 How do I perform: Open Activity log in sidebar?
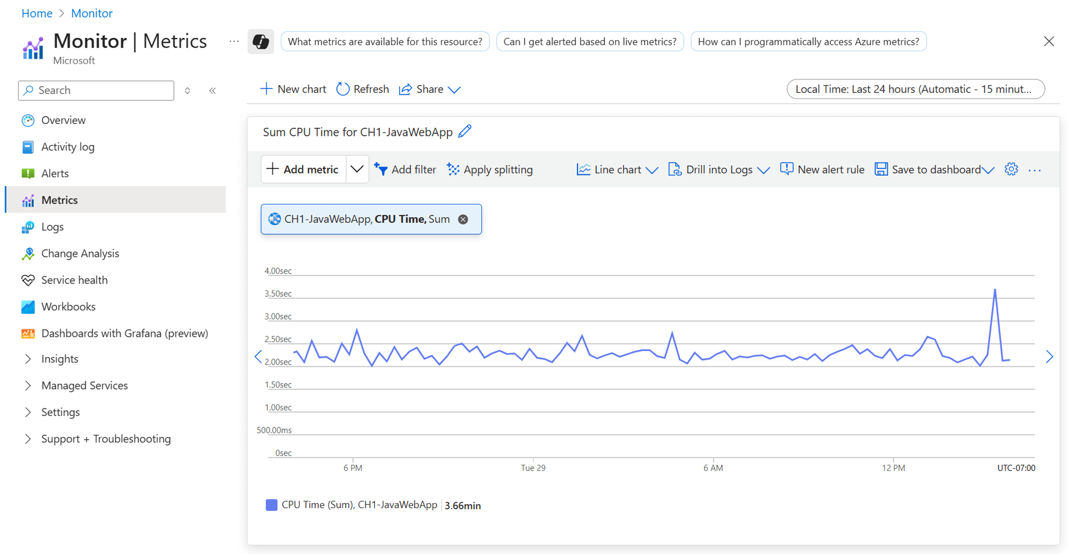pos(68,147)
